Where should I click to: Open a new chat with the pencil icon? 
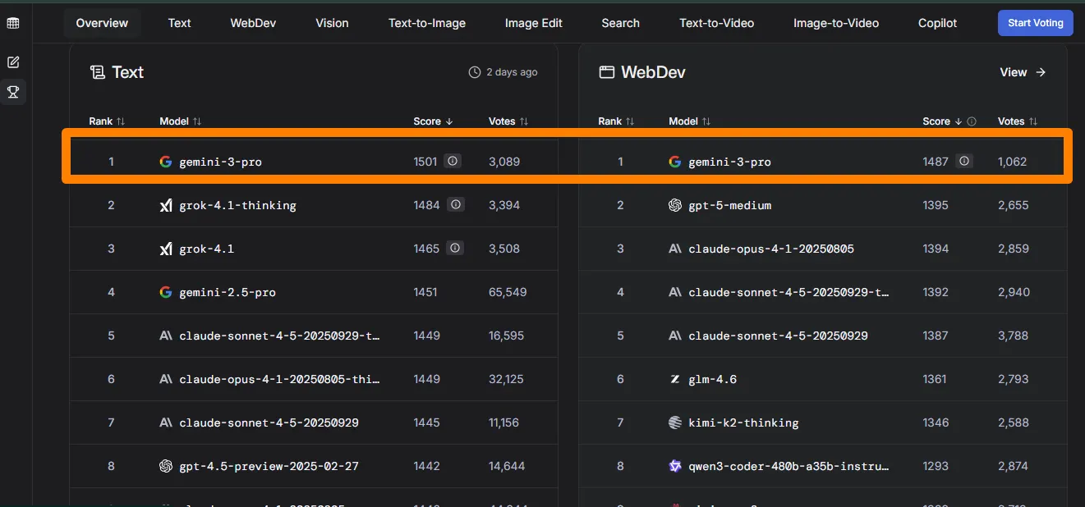click(x=13, y=62)
